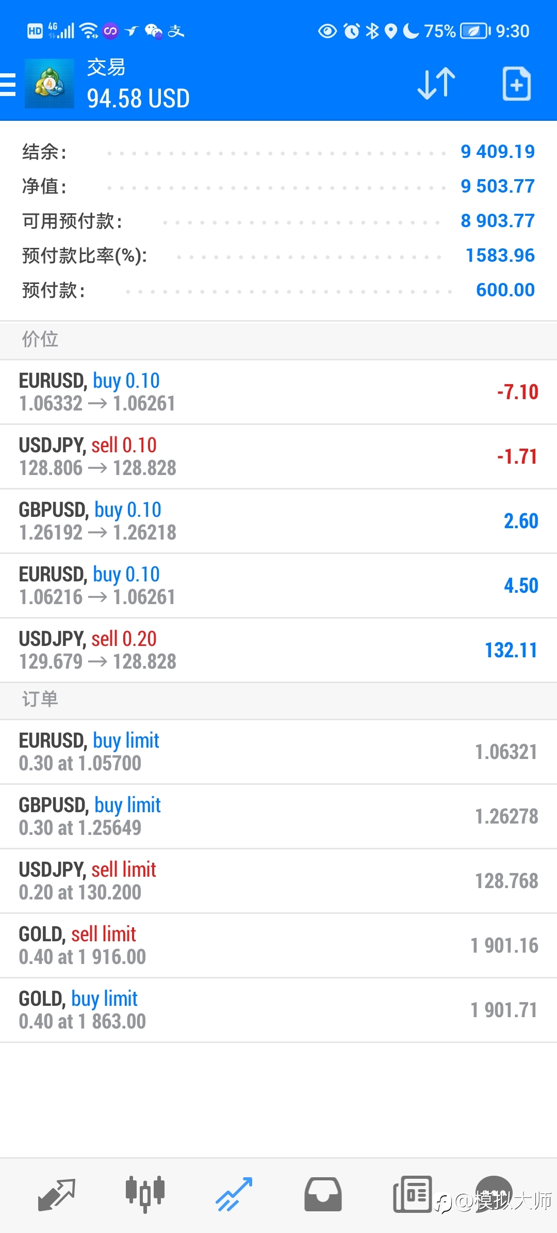Tap the WeChat status bar icon
This screenshot has height=1233, width=557.
(x=153, y=31)
